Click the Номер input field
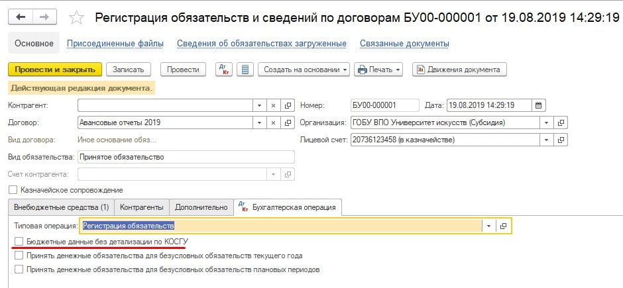The height and width of the screenshot is (288, 623). point(384,105)
